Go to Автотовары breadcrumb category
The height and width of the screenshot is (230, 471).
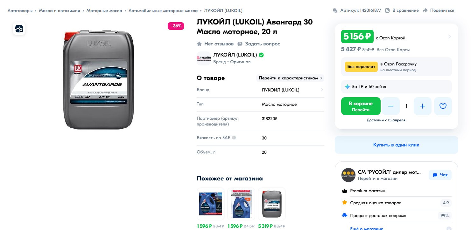[x=20, y=10]
